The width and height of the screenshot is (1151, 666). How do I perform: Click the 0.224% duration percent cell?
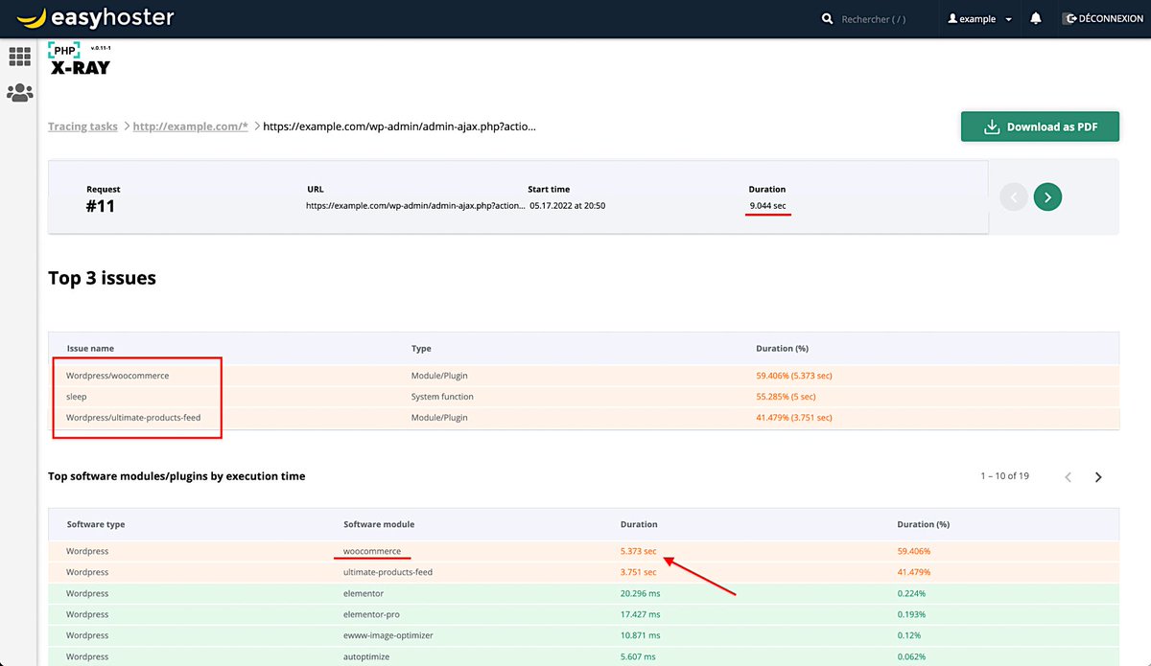[x=911, y=593]
